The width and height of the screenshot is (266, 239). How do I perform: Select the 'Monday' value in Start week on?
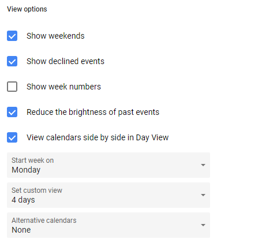tap(26, 170)
